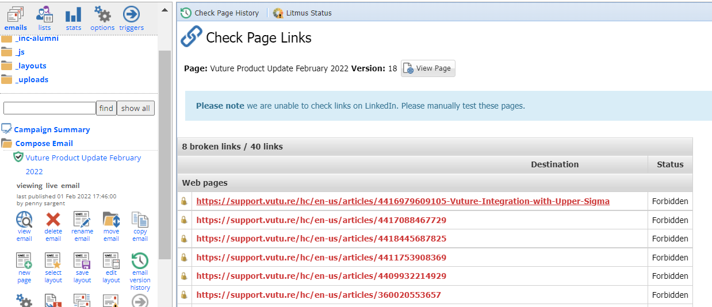Click the show all button
This screenshot has width=712, height=307.
(136, 108)
